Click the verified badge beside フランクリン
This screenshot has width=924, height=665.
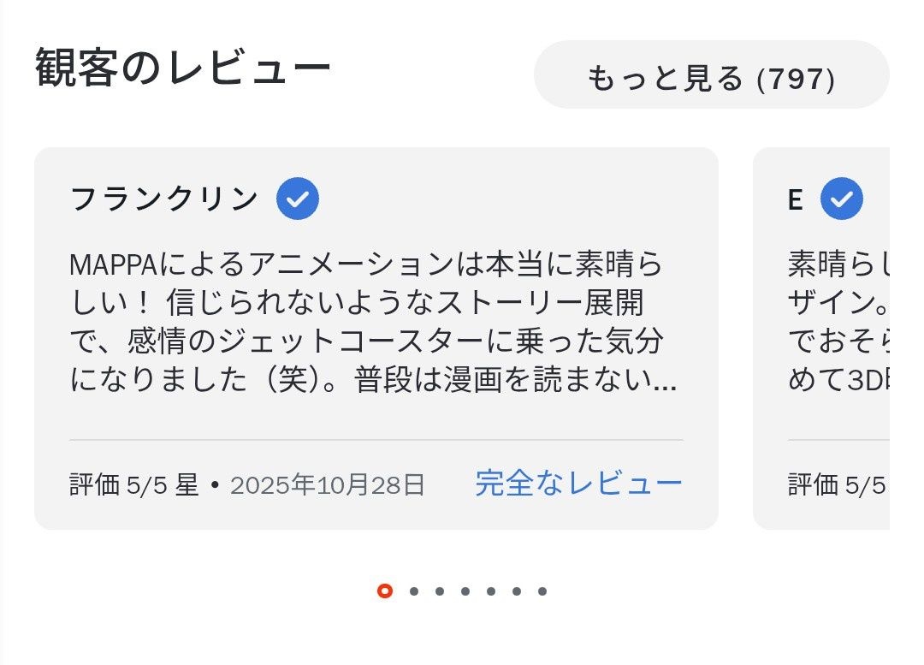298,199
